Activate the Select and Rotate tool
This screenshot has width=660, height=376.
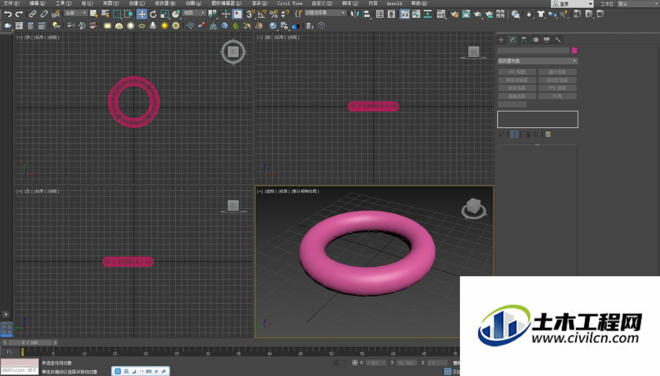[x=153, y=14]
